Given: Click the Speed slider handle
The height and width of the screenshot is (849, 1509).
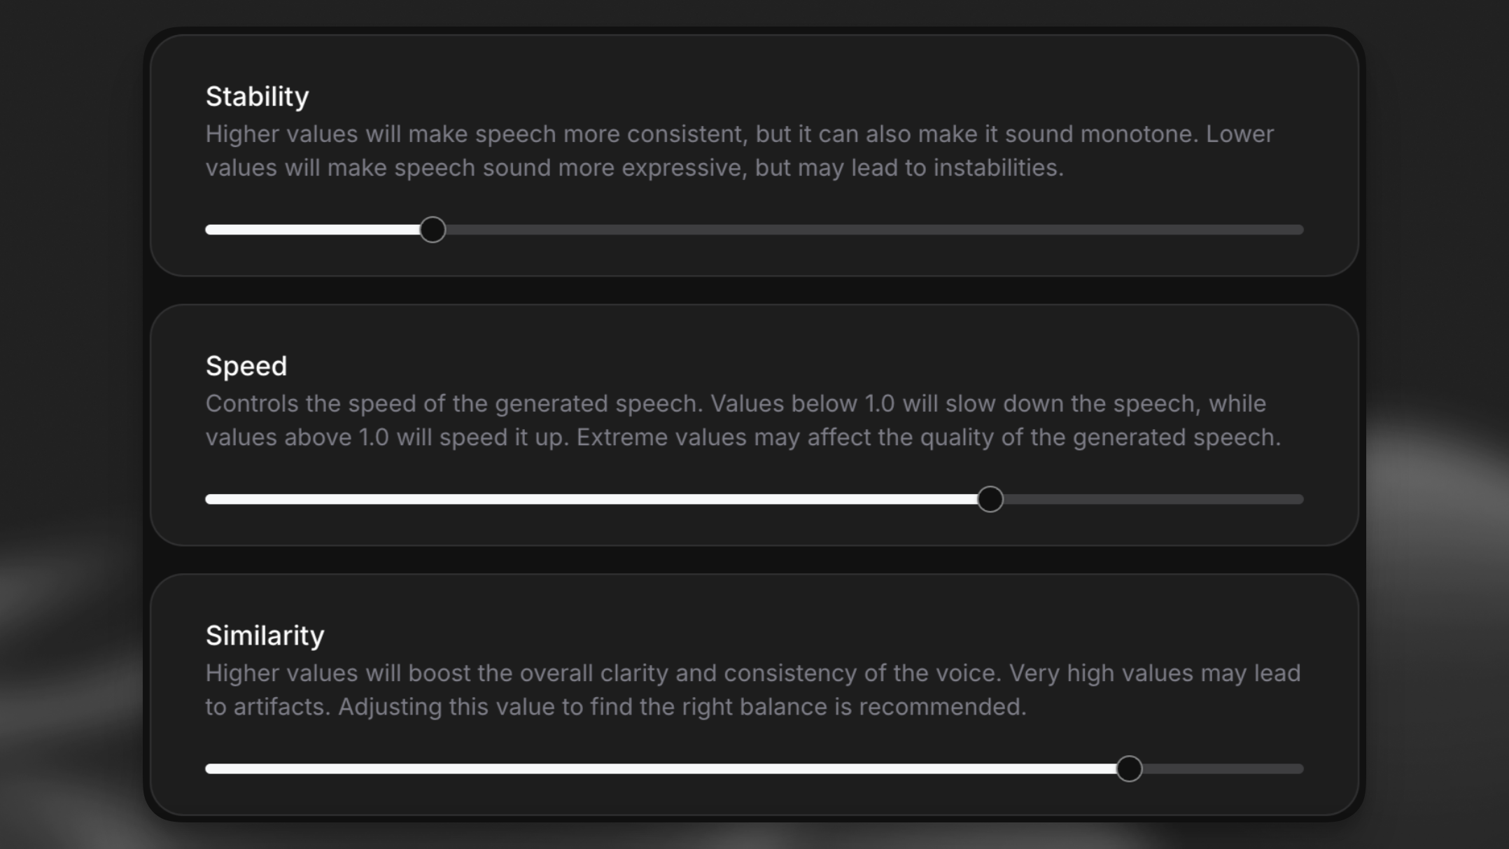Looking at the screenshot, I should tap(990, 499).
